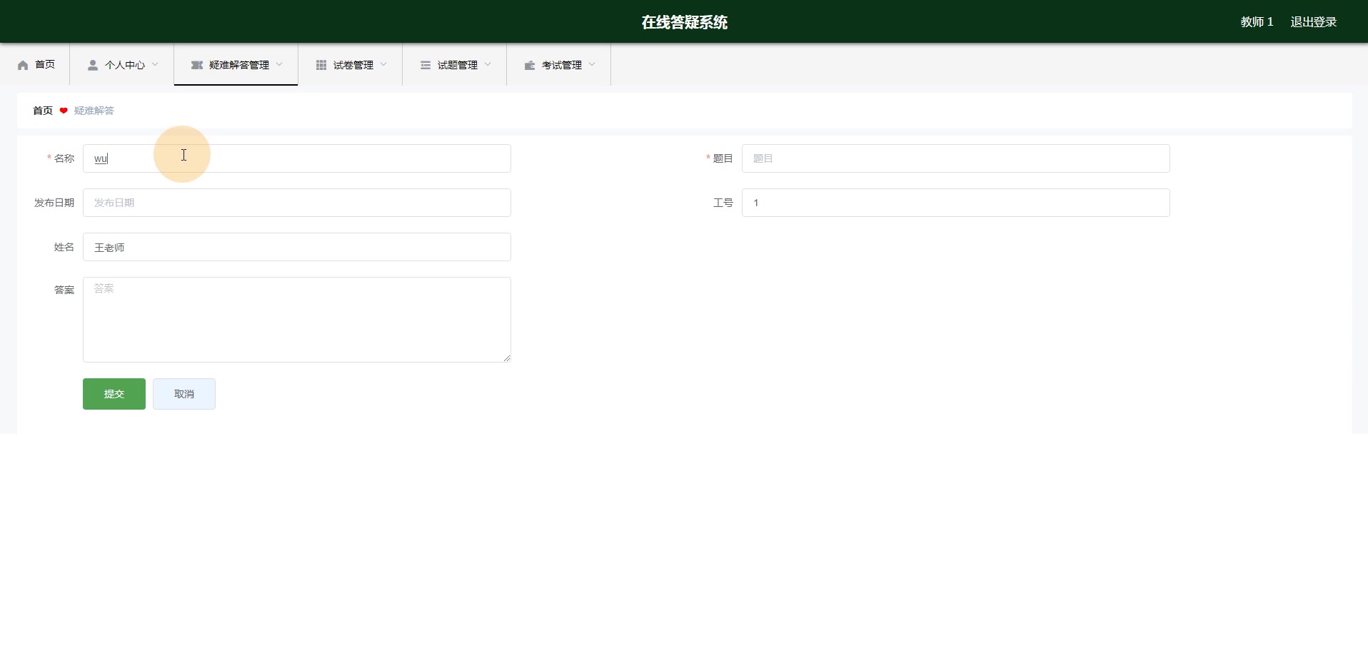Click the 首页 breadcrumb link
Image resolution: width=1368 pixels, height=668 pixels.
[43, 111]
